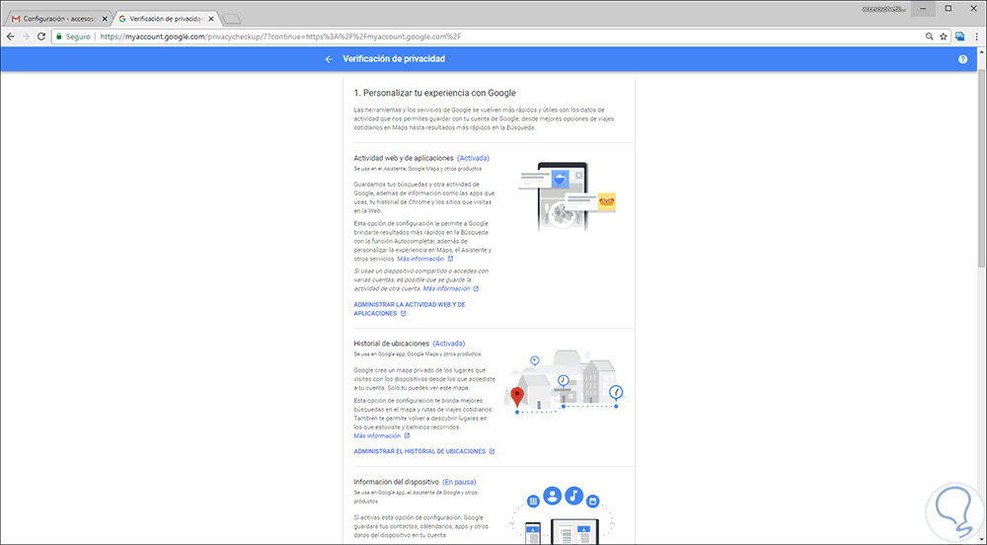Open Más información link about shared devices
987x545 pixels.
click(x=451, y=289)
